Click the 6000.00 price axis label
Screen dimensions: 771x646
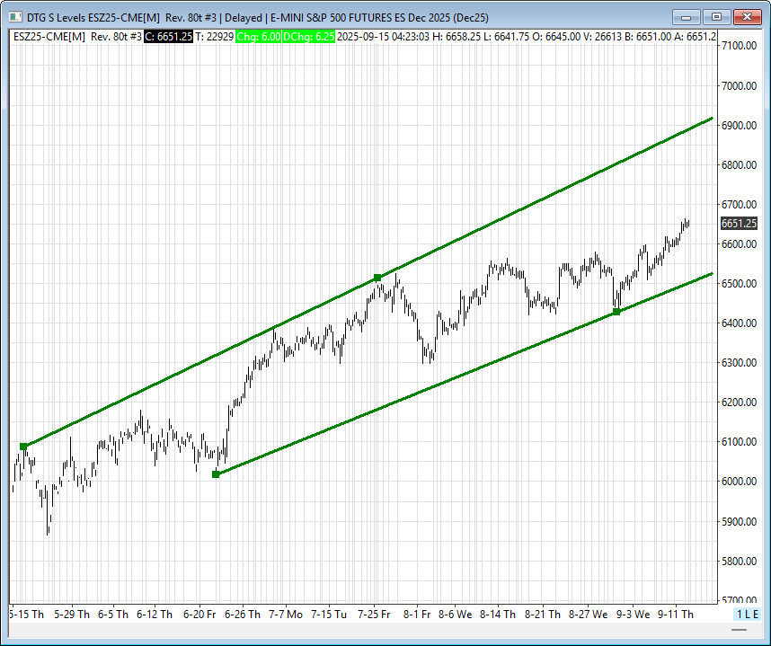pyautogui.click(x=739, y=482)
